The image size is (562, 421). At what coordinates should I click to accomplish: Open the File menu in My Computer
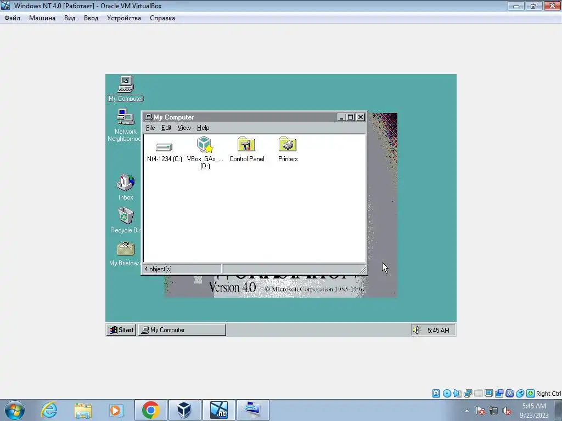point(150,128)
